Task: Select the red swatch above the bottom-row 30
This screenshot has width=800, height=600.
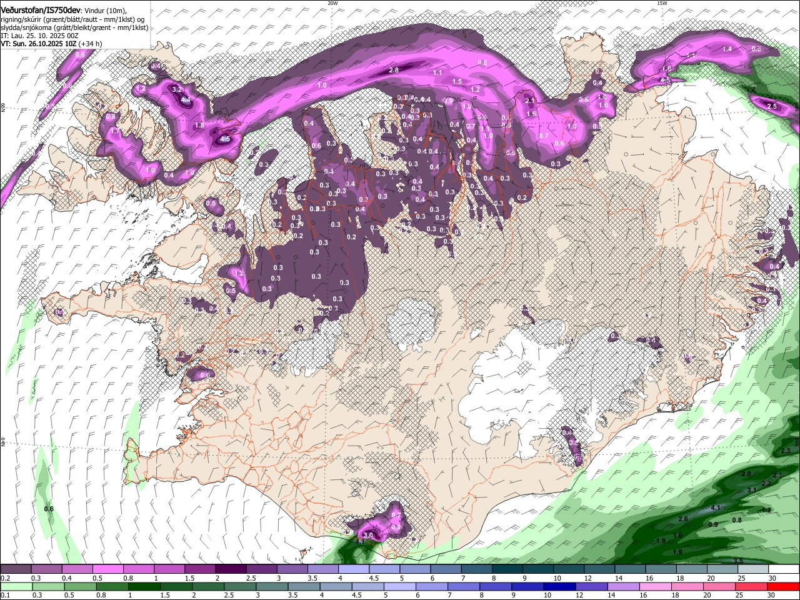Action: pos(784,586)
